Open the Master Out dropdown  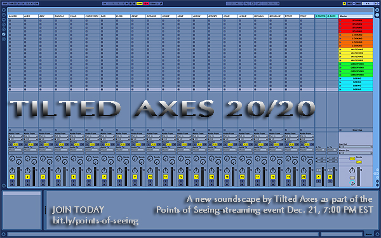(x=356, y=153)
